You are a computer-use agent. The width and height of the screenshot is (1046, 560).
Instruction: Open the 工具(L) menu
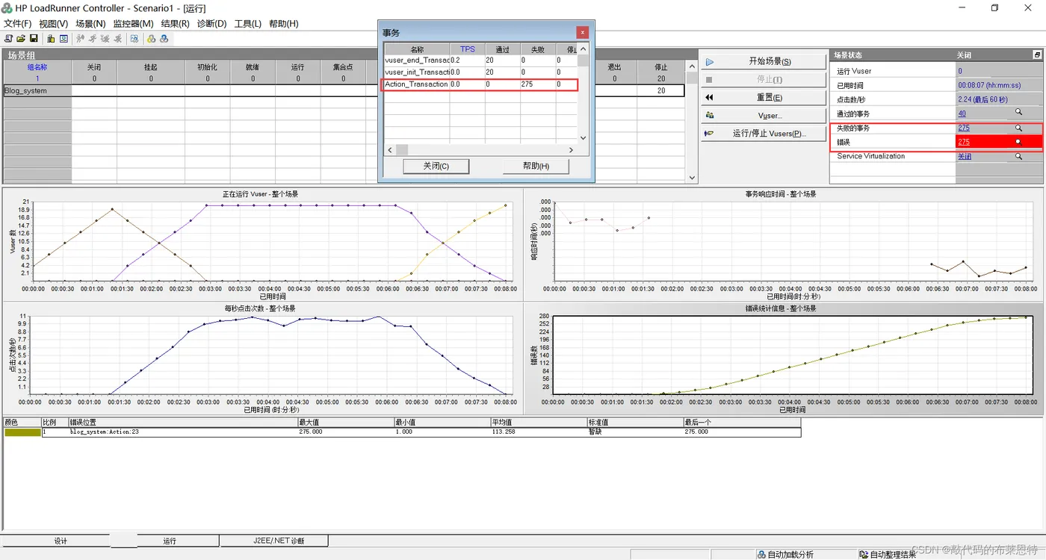point(248,23)
